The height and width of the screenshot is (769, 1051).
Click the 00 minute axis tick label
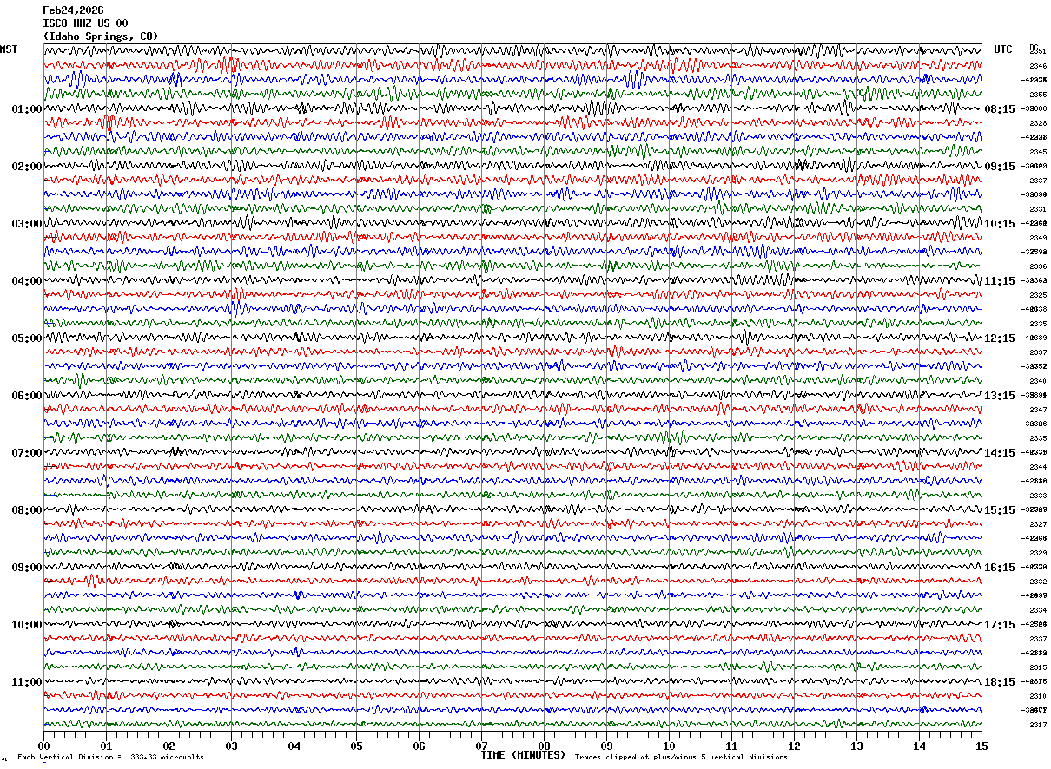coord(43,746)
